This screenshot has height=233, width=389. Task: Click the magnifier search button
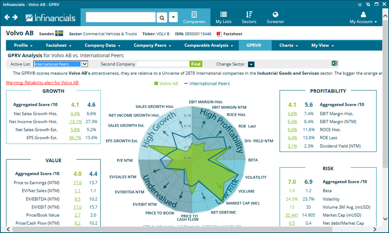[x=162, y=18]
